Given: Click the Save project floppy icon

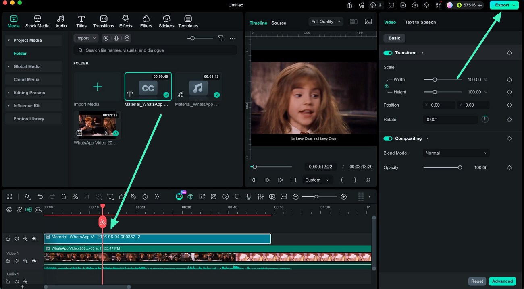Looking at the screenshot, I should (x=403, y=5).
